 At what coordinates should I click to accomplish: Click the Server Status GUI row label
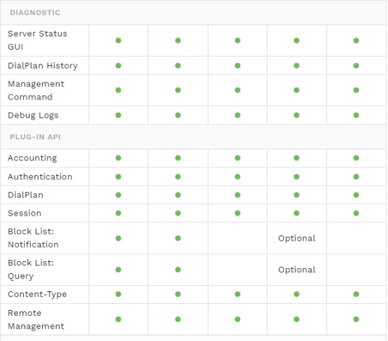click(x=37, y=41)
